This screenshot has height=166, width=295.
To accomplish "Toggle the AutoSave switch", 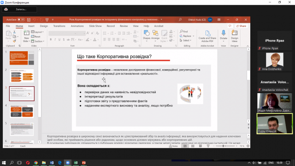I will click(21, 19).
